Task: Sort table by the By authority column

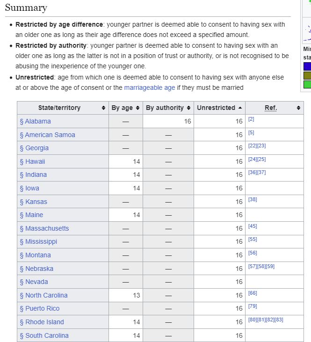Action: click(x=188, y=108)
